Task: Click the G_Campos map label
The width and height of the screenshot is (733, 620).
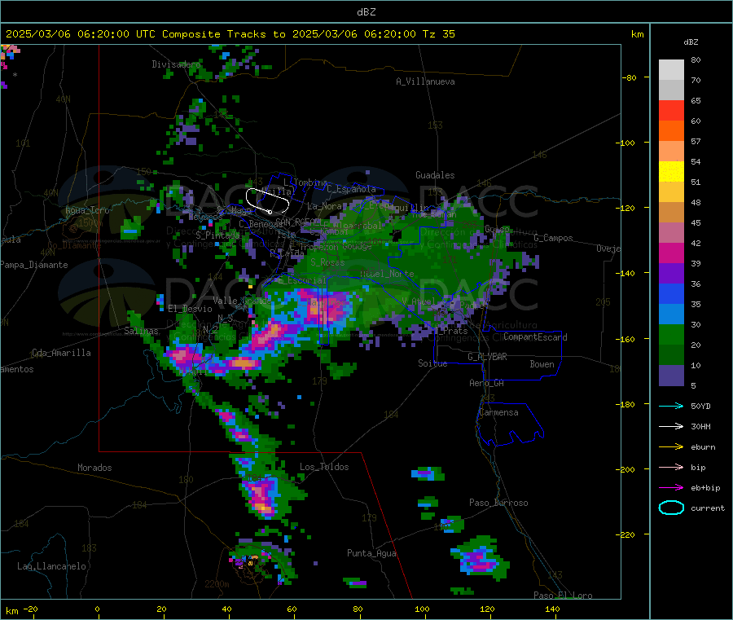Action: pyautogui.click(x=554, y=238)
